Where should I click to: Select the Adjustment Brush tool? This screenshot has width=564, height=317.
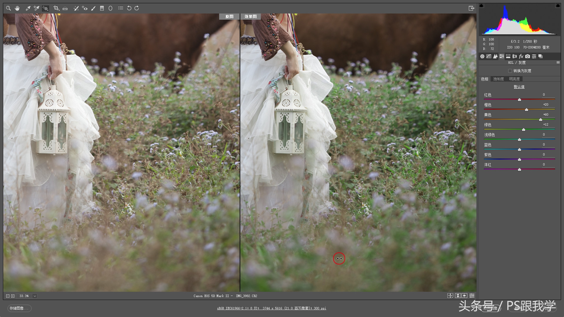pyautogui.click(x=93, y=8)
